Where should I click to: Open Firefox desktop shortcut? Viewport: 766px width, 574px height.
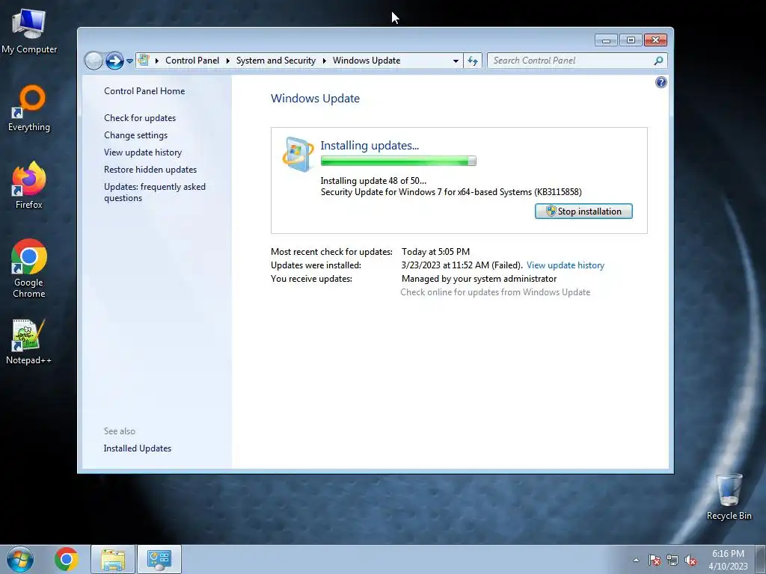tap(29, 185)
